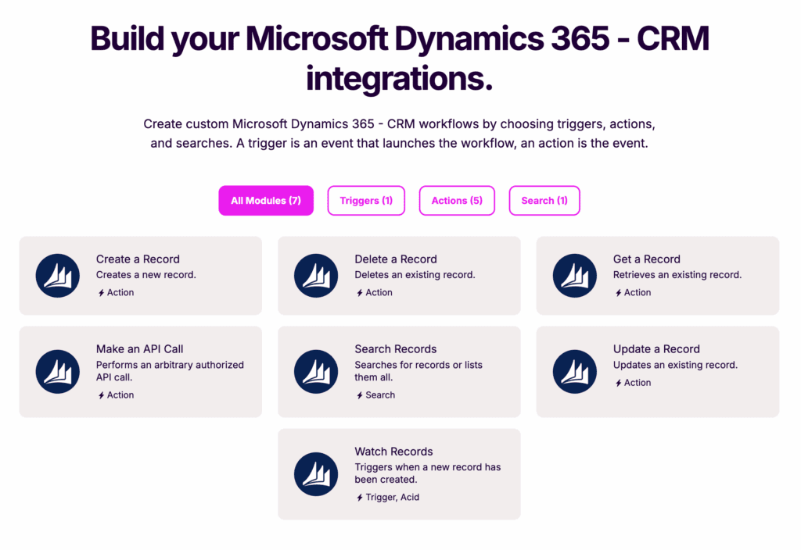The height and width of the screenshot is (550, 801).
Task: Switch to the Triggers (1) tab
Action: pyautogui.click(x=366, y=201)
